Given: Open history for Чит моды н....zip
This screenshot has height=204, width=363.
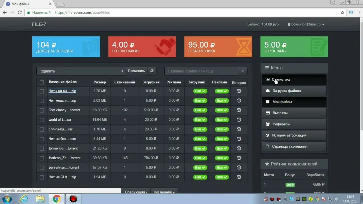Looking at the screenshot, I should tap(239, 101).
